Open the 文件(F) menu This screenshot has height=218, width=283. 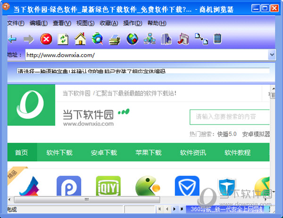coord(16,23)
